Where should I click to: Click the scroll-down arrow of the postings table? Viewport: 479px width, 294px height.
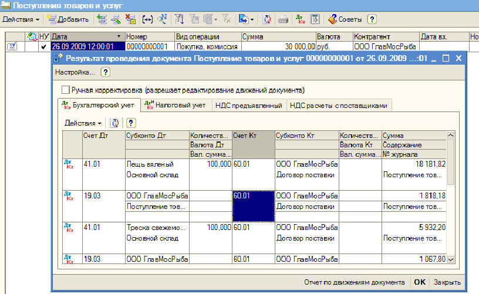pyautogui.click(x=451, y=259)
